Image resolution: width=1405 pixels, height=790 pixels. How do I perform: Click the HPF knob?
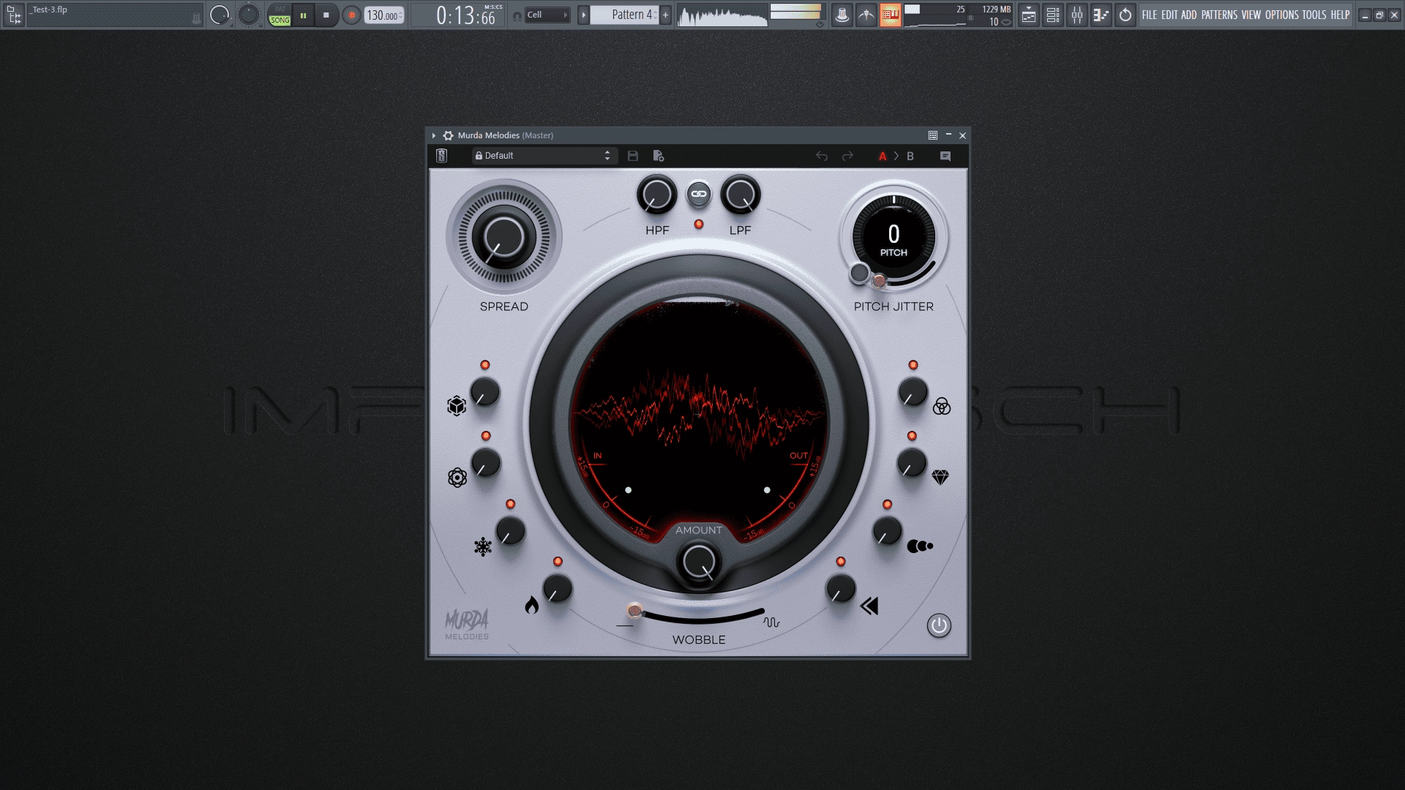click(657, 195)
